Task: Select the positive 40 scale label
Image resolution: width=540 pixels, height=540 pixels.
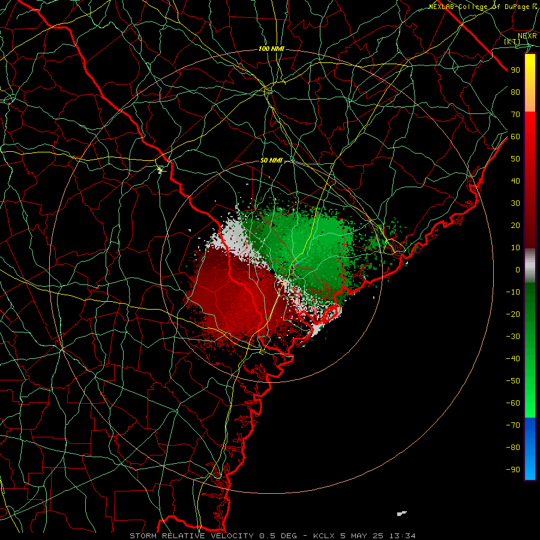Action: [x=515, y=181]
